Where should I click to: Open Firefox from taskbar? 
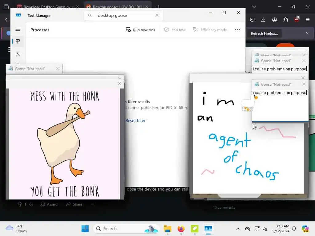[x=181, y=229]
